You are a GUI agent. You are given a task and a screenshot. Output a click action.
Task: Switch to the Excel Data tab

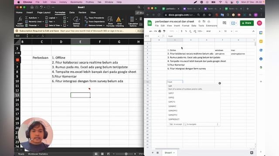pyautogui.click(x=72, y=13)
